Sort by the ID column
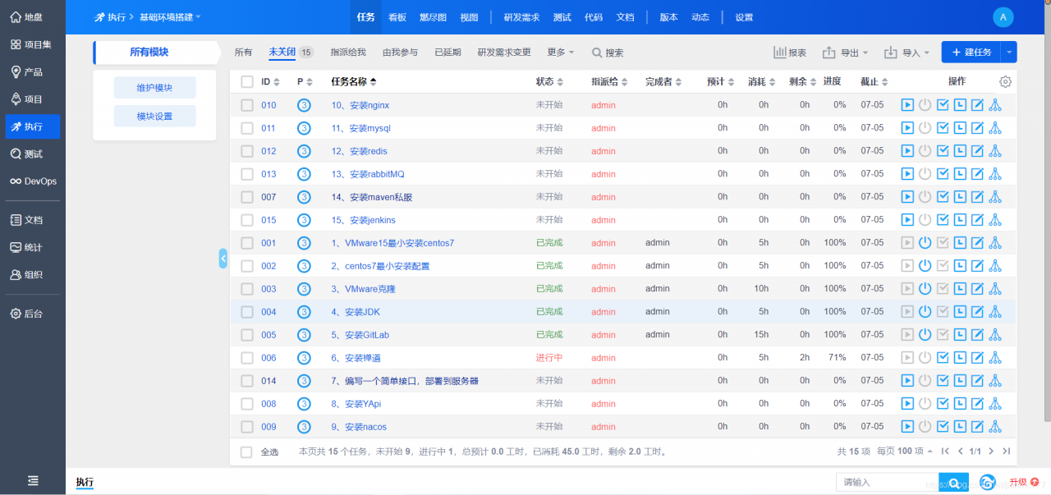Screen dimensions: 1051x495 pyautogui.click(x=270, y=82)
